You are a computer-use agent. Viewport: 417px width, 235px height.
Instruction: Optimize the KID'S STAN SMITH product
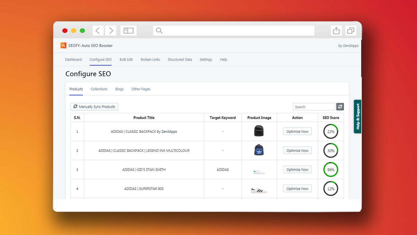pos(297,169)
